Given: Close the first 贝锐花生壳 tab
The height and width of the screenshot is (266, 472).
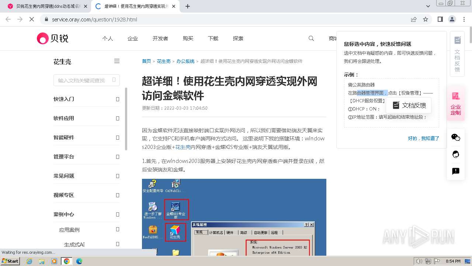Looking at the screenshot, I should (x=86, y=6).
